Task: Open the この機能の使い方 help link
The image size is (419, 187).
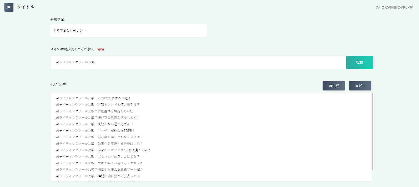Action: 394,7
